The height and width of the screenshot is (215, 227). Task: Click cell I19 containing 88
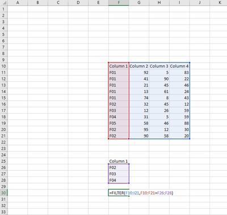click(x=179, y=123)
